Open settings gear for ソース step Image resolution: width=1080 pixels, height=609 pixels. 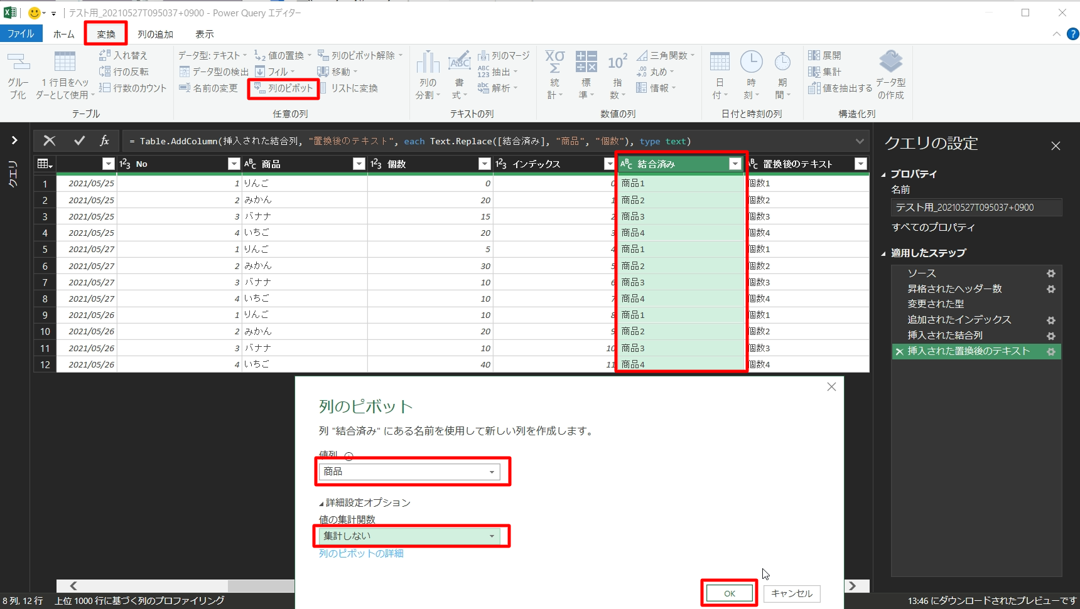pos(1050,273)
